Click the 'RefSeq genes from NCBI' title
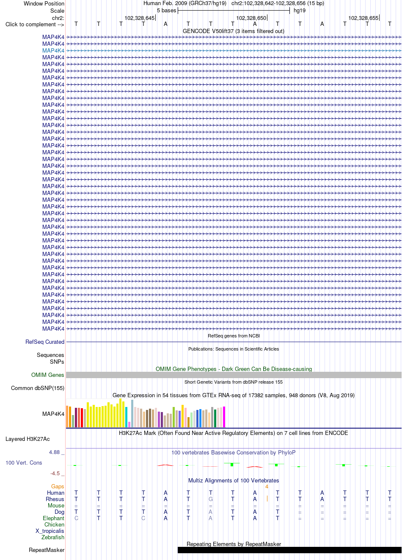Image resolution: width=402 pixels, height=560 pixels. click(234, 336)
